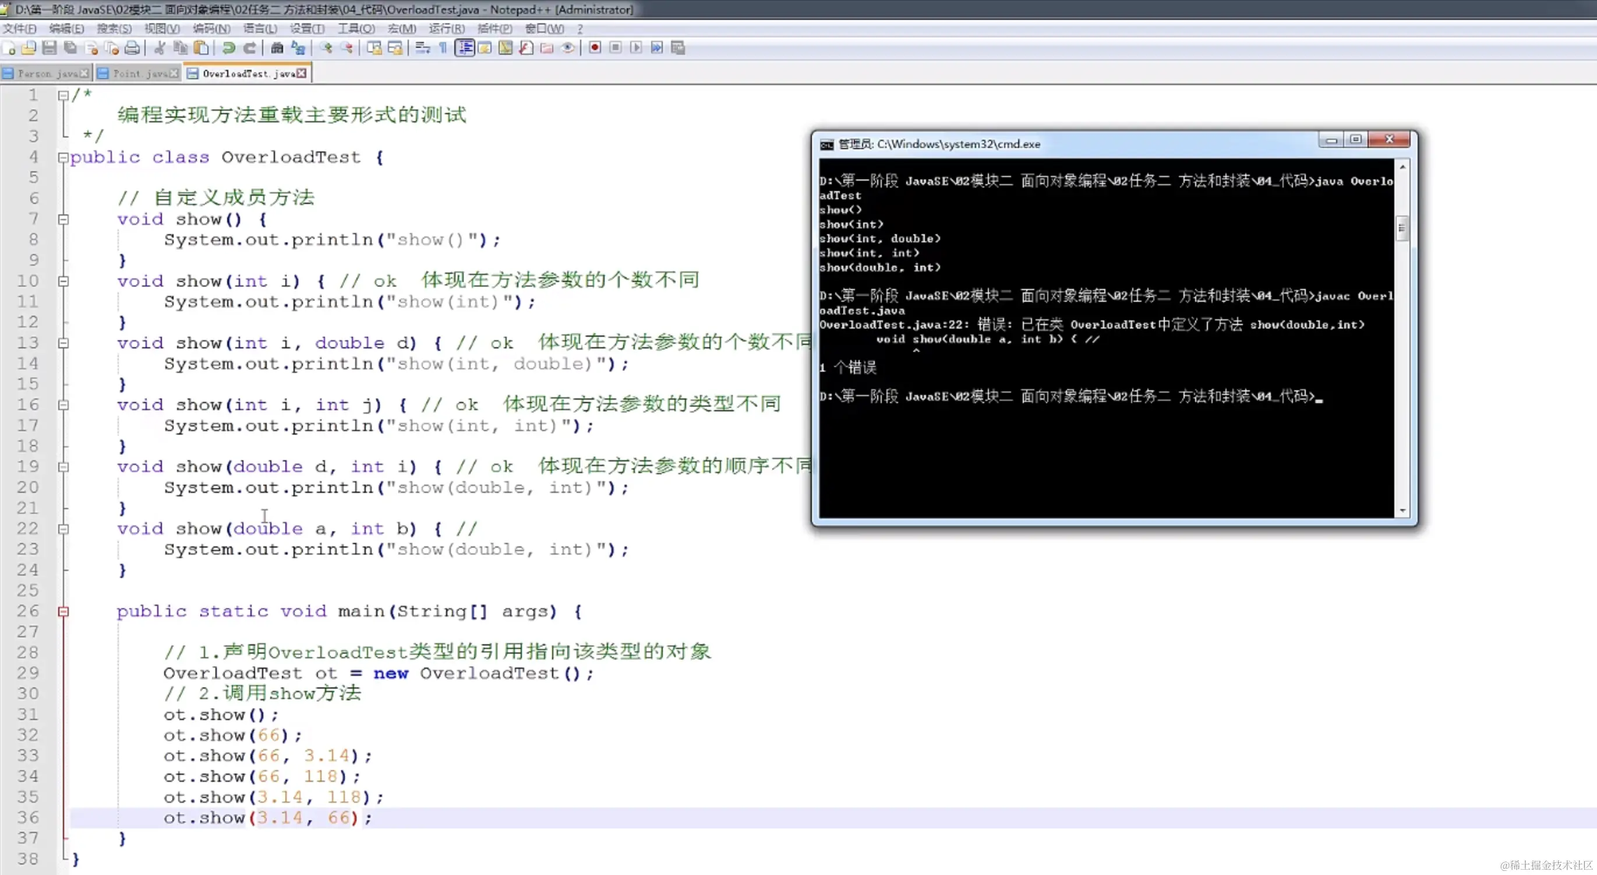
Task: Collapse the show() method fold on line 7
Action: [x=63, y=219]
